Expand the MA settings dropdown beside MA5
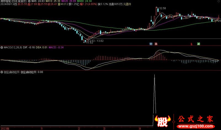The image size is (221, 130). [29, 1]
